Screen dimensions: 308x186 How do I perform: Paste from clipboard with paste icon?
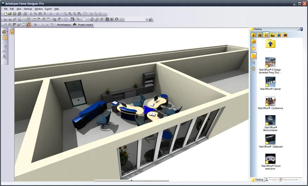(40, 14)
